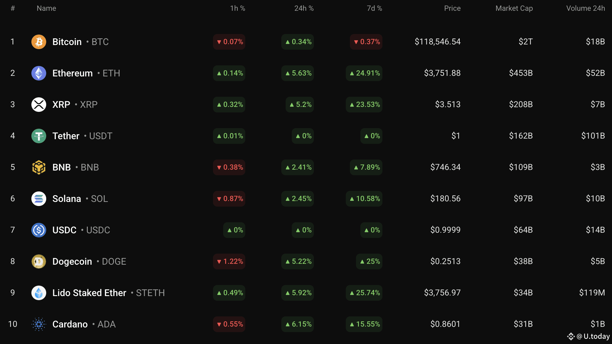Click the XRP logo icon
The image size is (612, 344).
[x=39, y=105]
